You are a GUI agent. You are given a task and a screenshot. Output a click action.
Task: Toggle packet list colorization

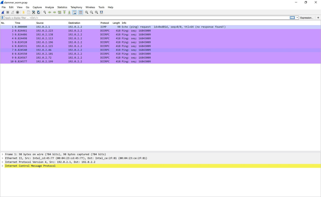pos(80,12)
